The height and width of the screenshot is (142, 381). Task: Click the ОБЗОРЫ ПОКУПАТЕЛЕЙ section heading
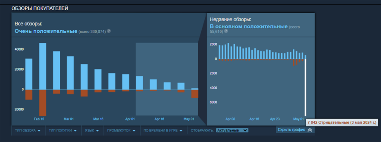[40, 8]
